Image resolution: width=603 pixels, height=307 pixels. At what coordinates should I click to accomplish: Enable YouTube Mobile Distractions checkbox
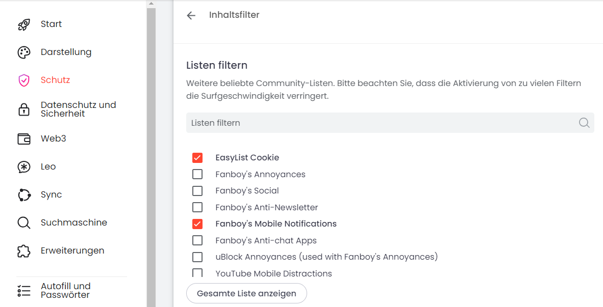(x=197, y=273)
